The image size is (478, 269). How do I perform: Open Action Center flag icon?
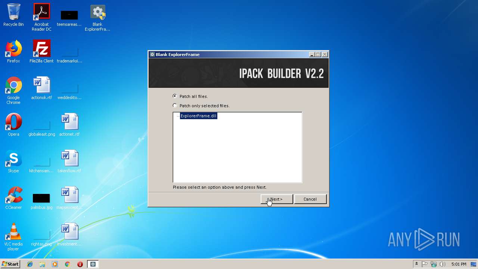(425, 264)
